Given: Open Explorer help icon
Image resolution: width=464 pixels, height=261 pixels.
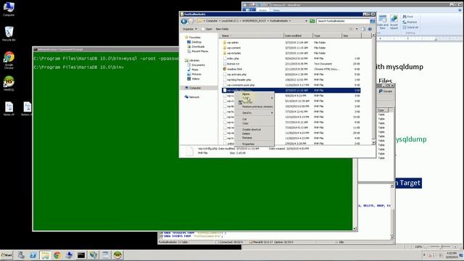Looking at the screenshot, I should coord(370,29).
